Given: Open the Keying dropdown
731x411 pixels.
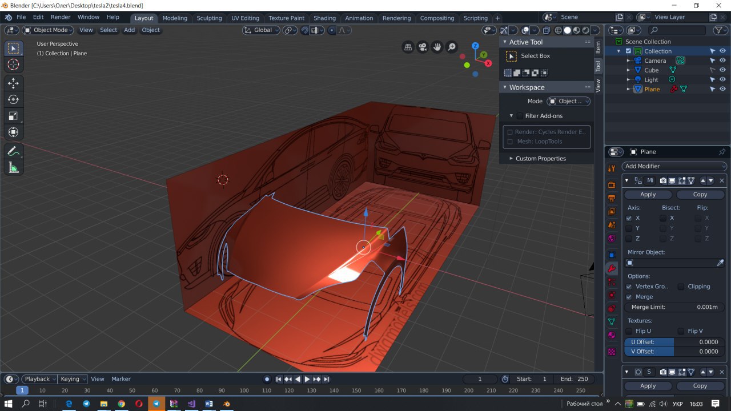Looking at the screenshot, I should click(x=73, y=379).
